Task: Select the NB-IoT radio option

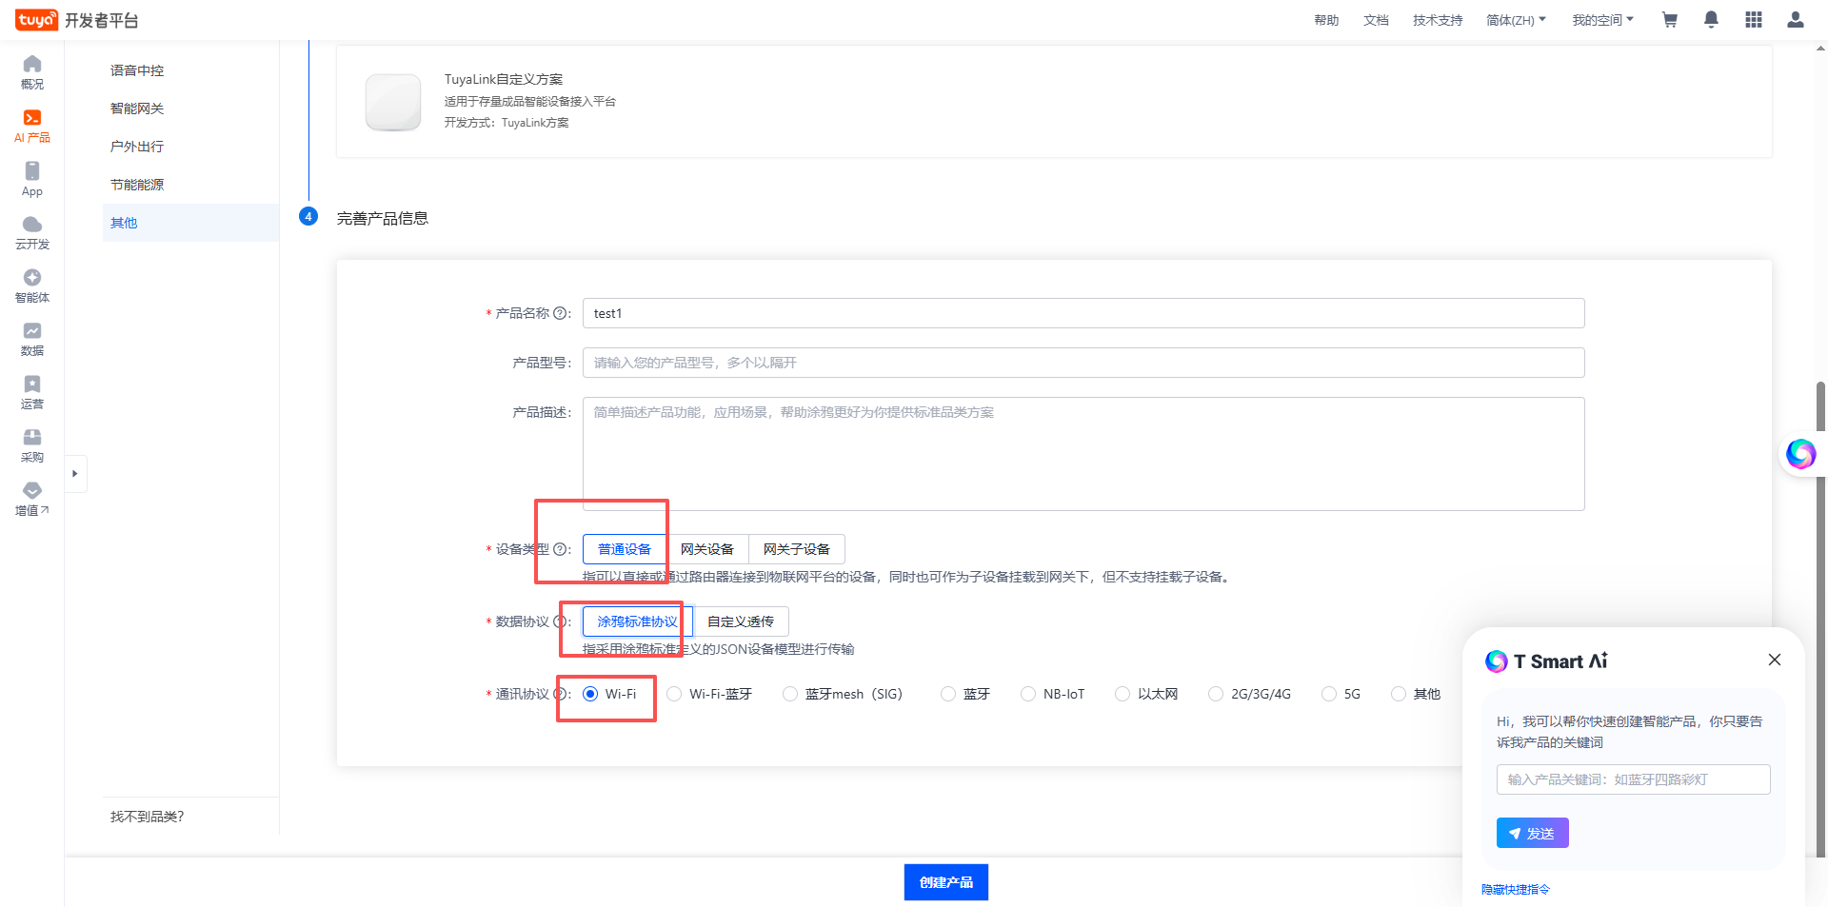Action: 1028,694
